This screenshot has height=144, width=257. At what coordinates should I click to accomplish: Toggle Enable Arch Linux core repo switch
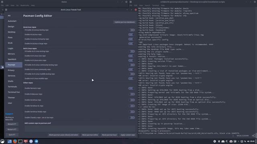131,56
